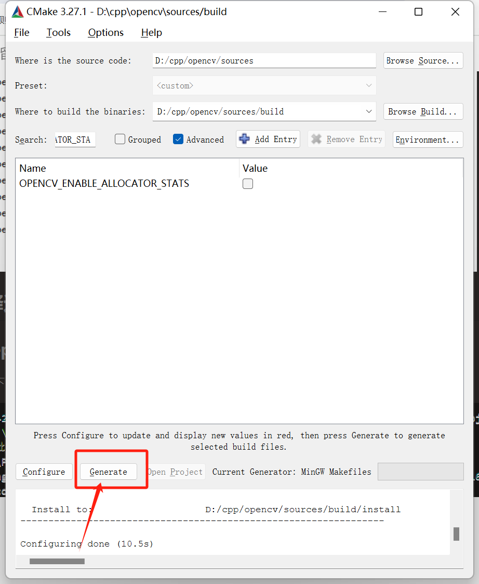Uncheck the Advanced checkbox
The image size is (479, 584).
click(x=178, y=139)
